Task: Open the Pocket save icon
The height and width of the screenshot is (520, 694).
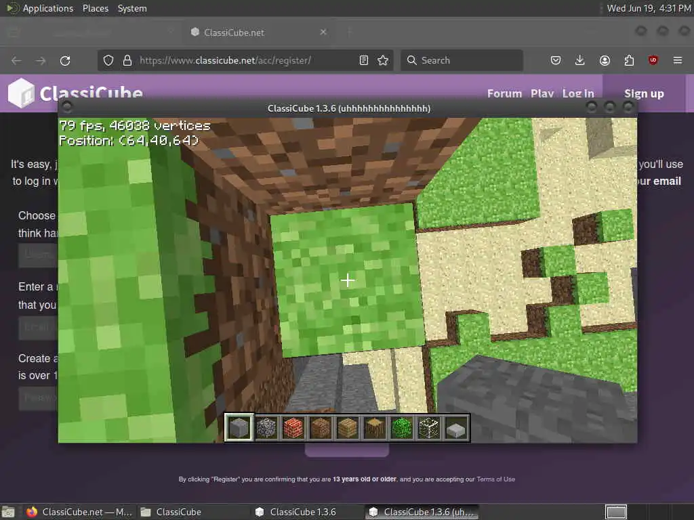Action: pyautogui.click(x=556, y=60)
